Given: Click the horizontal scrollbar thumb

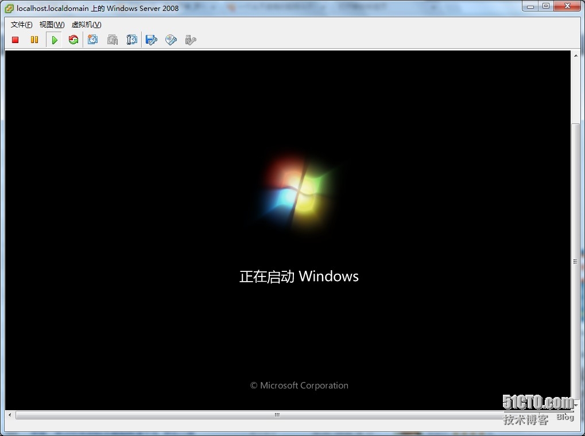Looking at the screenshot, I should click(277, 415).
